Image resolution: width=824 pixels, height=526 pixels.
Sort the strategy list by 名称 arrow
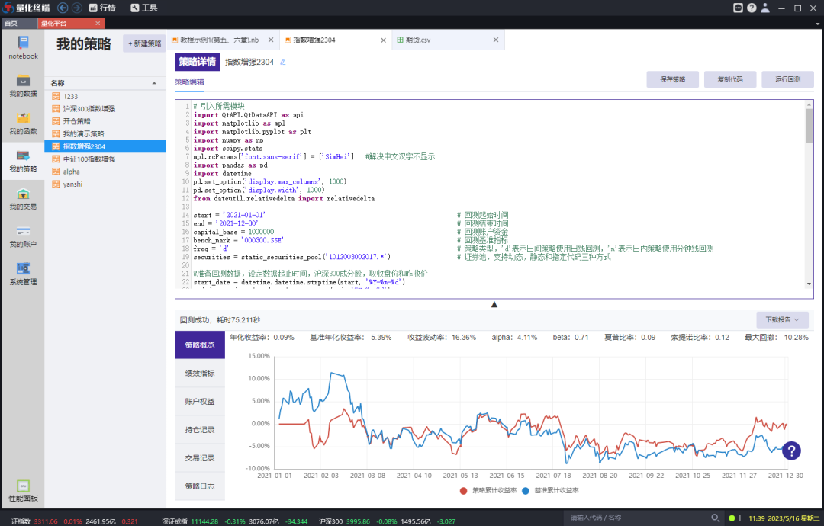[x=153, y=82]
